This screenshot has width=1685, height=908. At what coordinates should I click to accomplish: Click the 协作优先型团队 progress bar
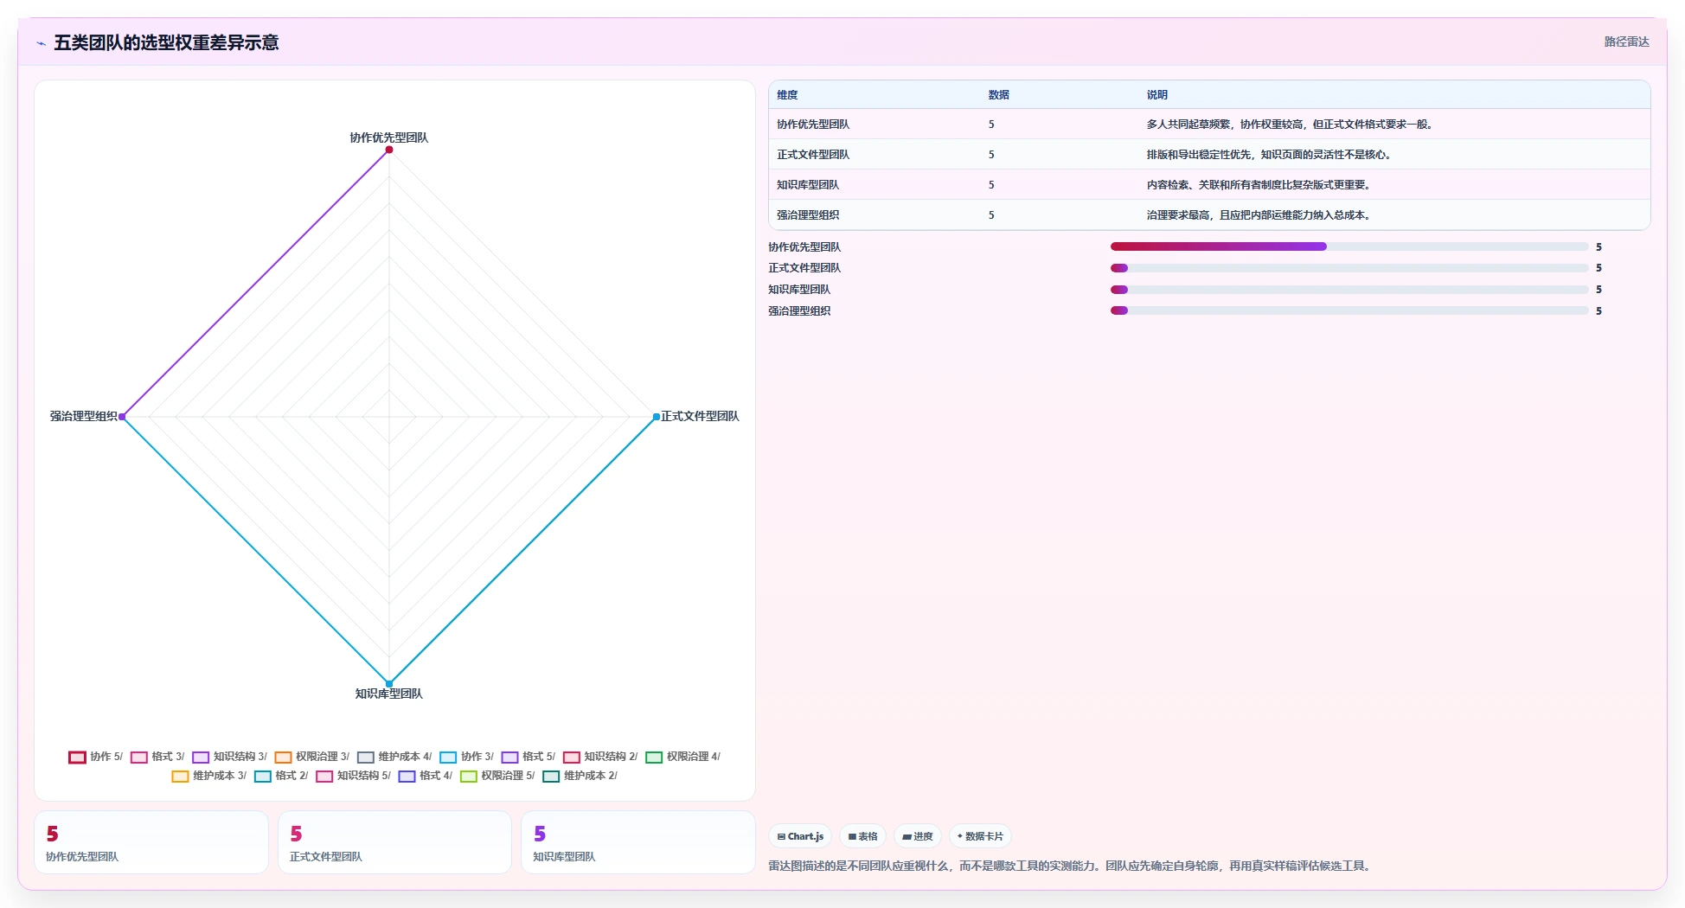coord(1349,246)
